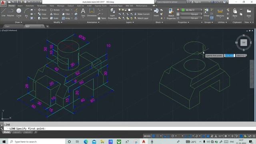Toggle the customization menu in status bar
Screen dimensions: 256x144
(x=254, y=136)
